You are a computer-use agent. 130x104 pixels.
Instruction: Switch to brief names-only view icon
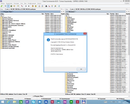(5, 6)
